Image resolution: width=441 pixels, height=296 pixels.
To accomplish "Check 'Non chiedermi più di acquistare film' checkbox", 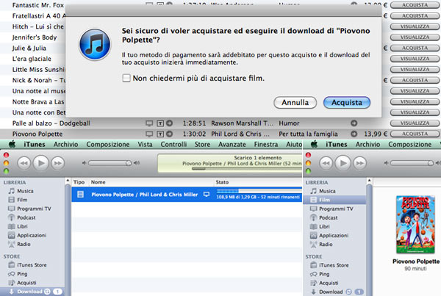I will pyautogui.click(x=127, y=78).
